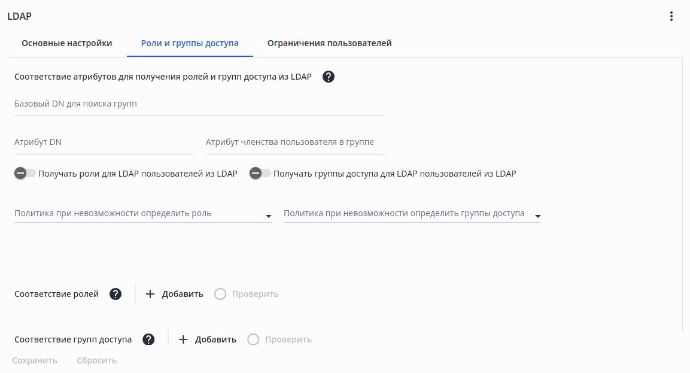The image size is (690, 373).
Task: Focus the Атрибут членства пользователя в группе field
Action: [295, 142]
